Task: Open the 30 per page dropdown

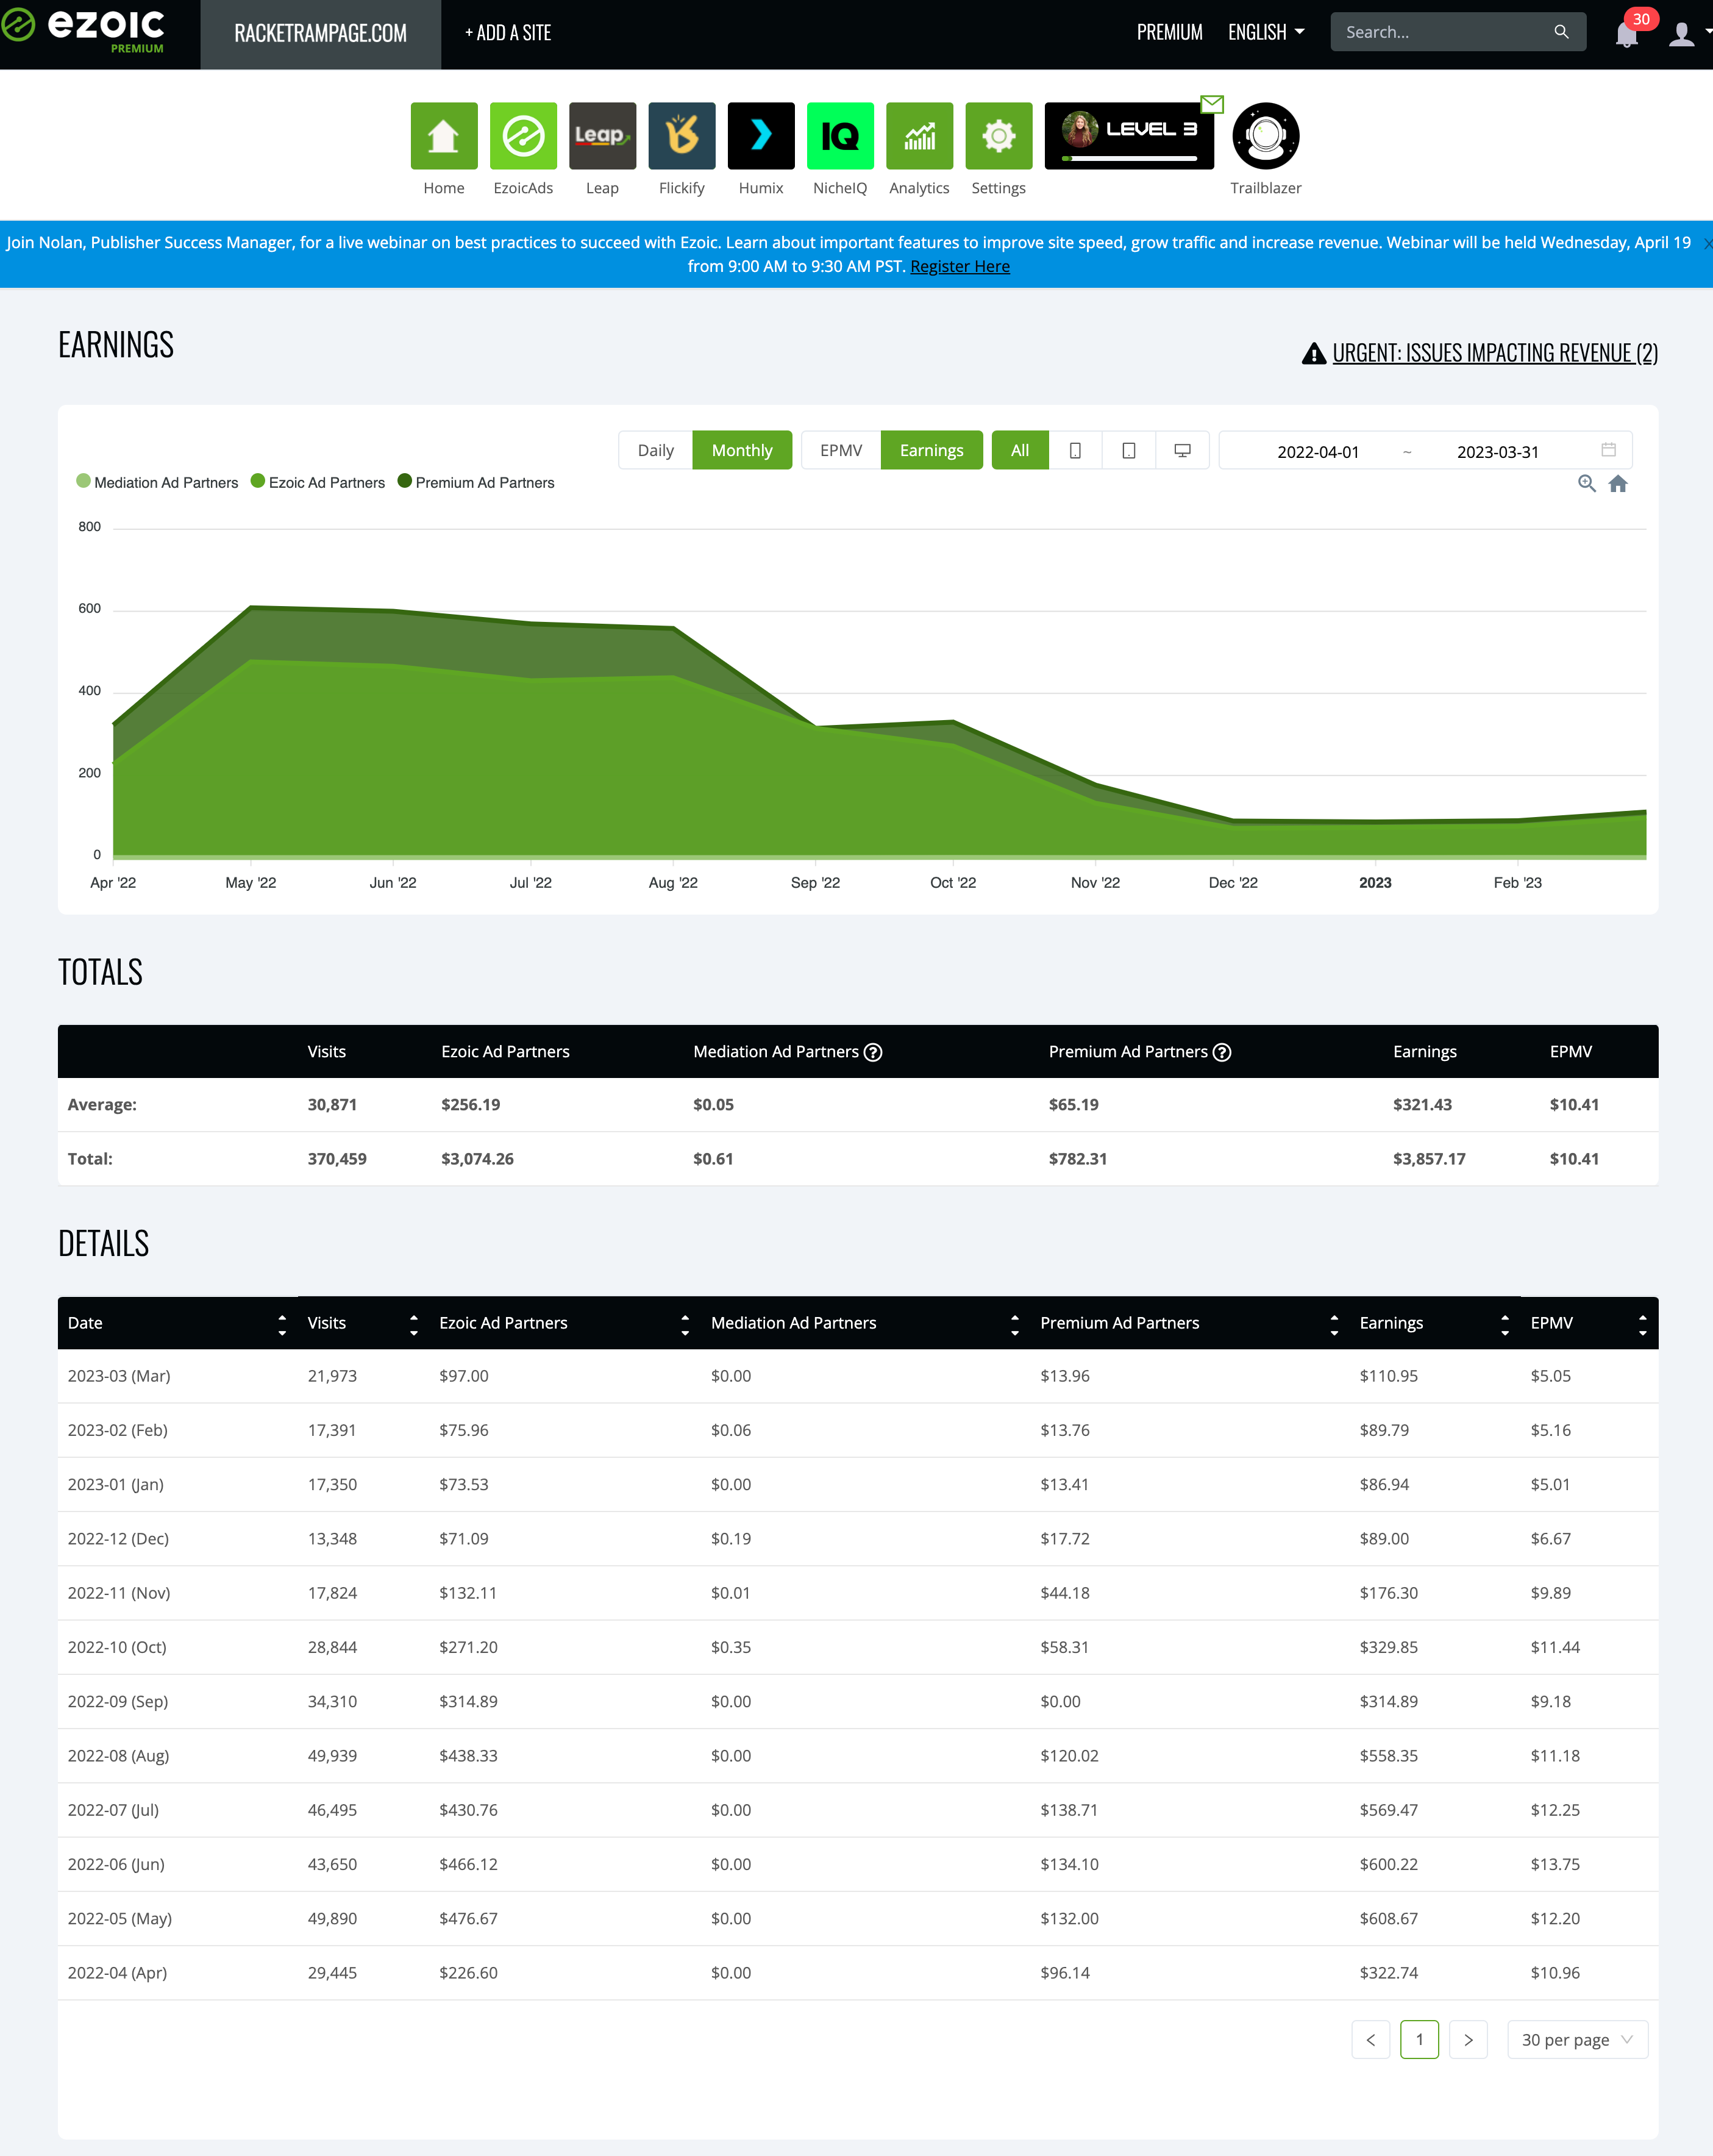Action: (x=1577, y=2040)
